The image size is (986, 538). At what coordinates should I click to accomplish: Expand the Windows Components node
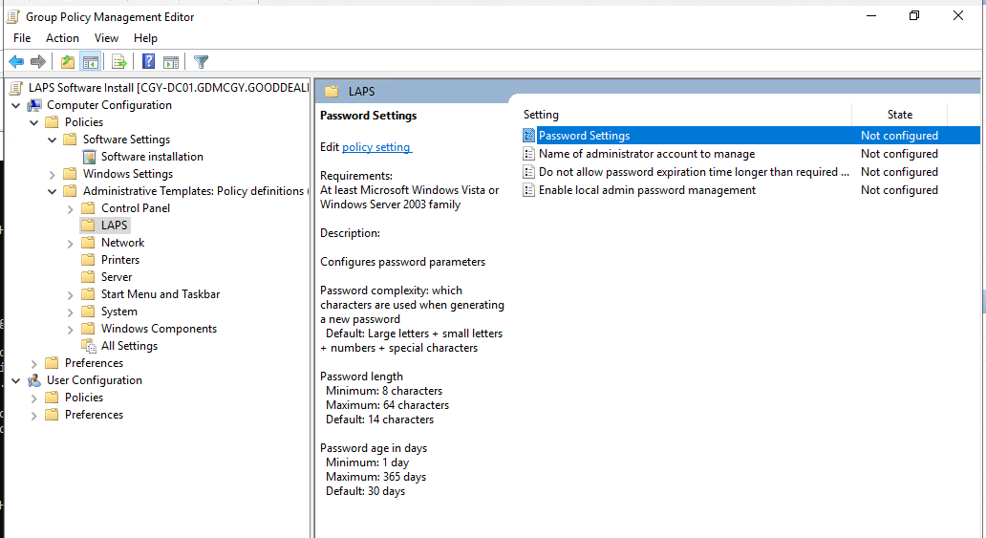pyautogui.click(x=71, y=329)
